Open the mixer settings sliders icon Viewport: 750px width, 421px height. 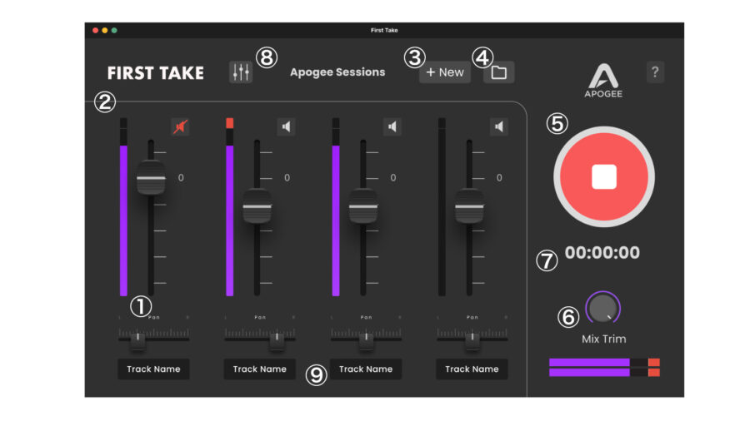coord(241,72)
